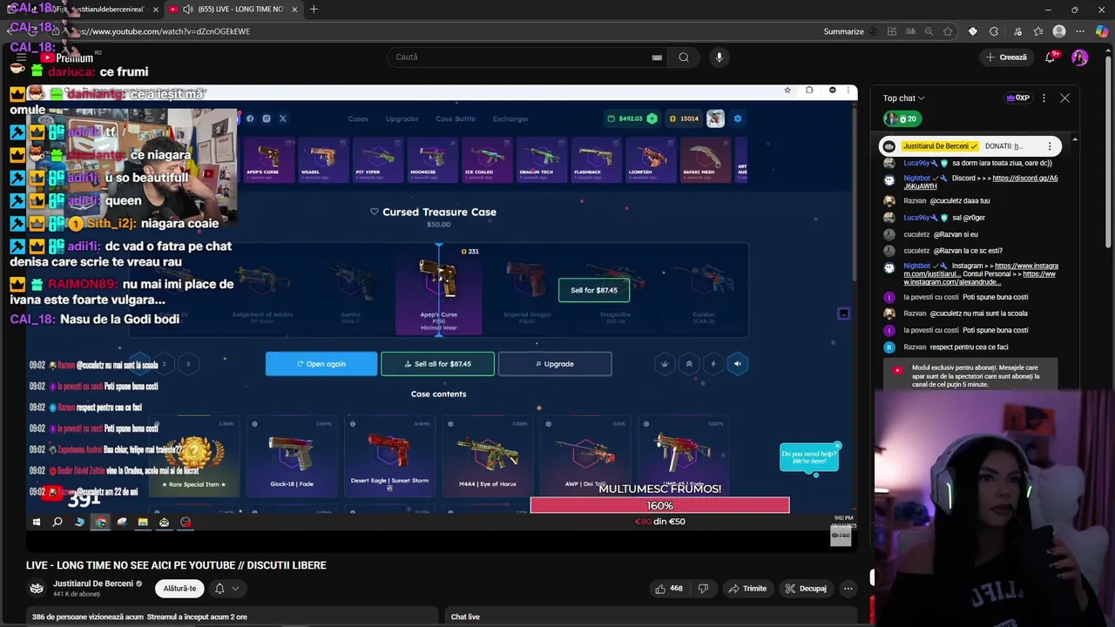Click Case Battle menu in the streamed site
1115x627 pixels.
(x=456, y=118)
